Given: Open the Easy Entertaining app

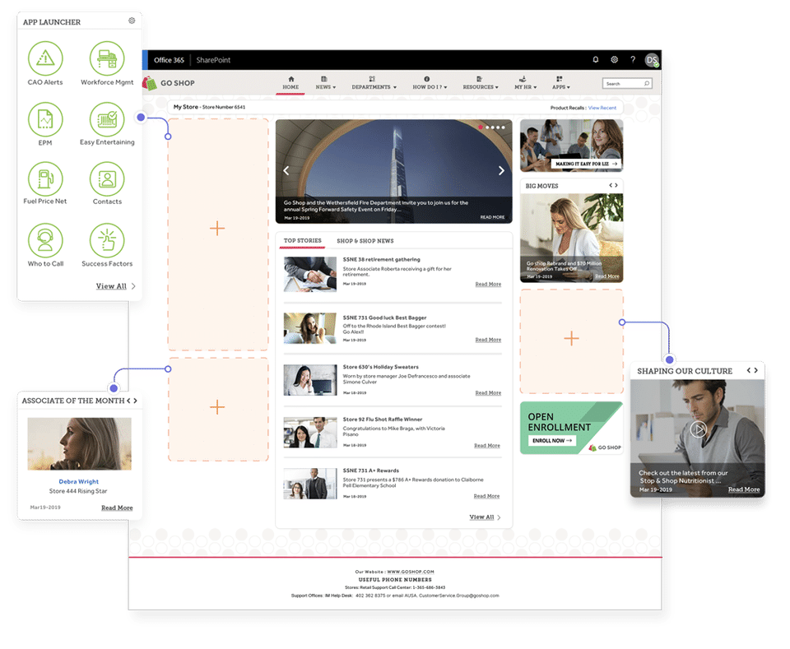Looking at the screenshot, I should click(x=107, y=119).
